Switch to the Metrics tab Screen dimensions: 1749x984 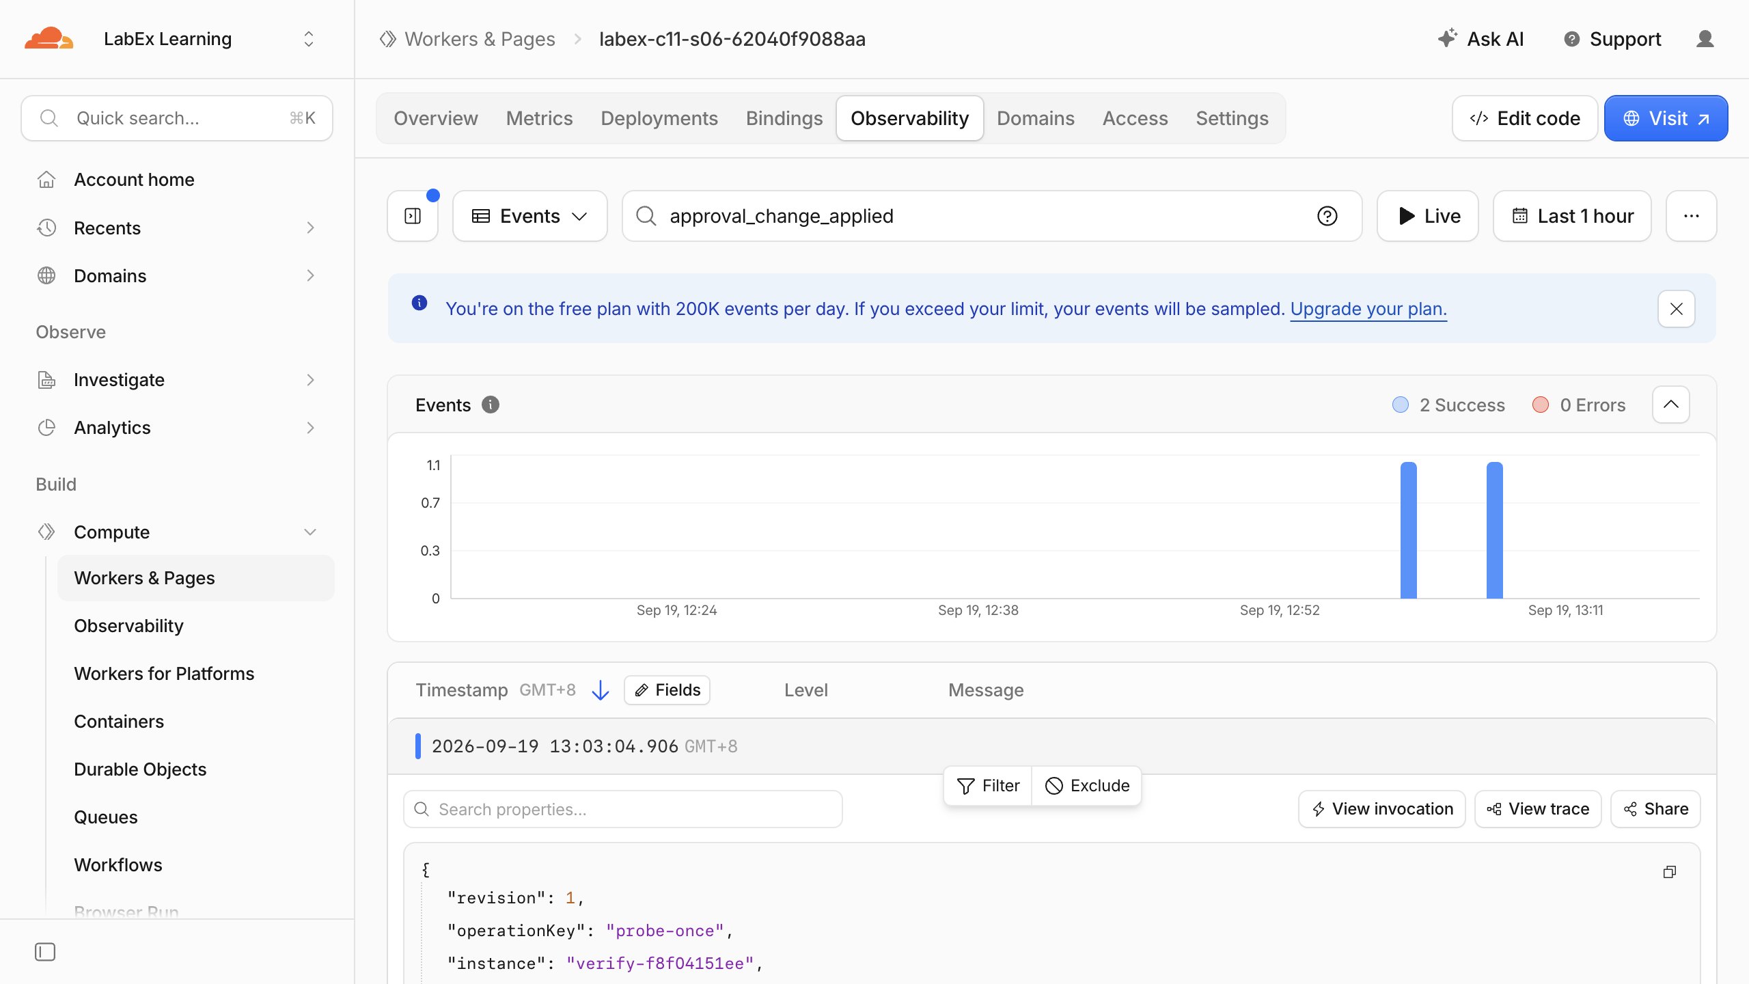(540, 118)
